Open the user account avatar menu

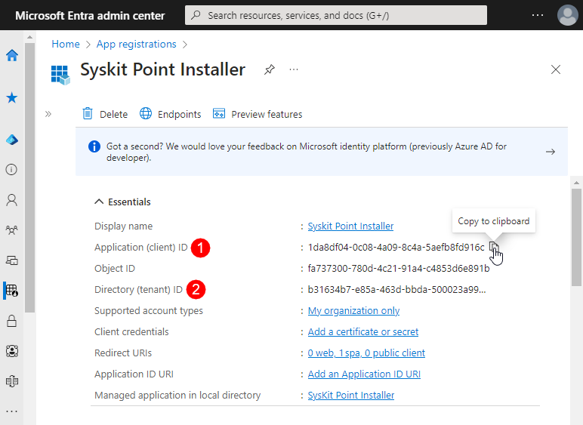pos(567,15)
